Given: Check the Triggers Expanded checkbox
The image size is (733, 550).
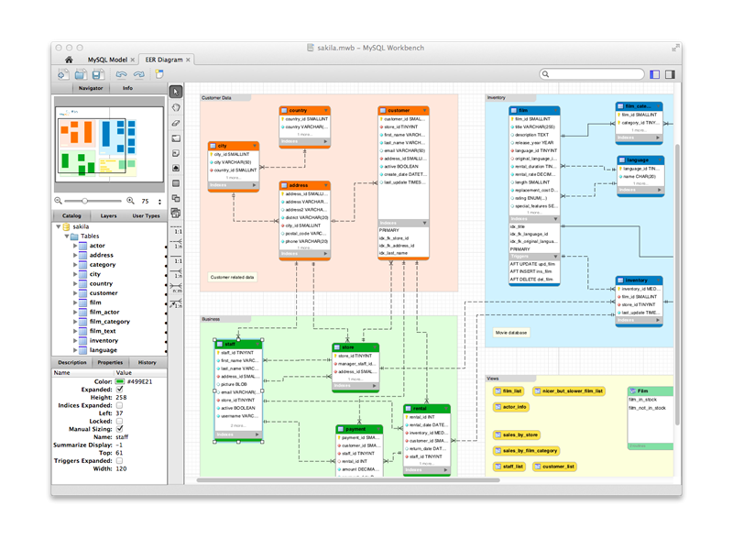Looking at the screenshot, I should [120, 461].
